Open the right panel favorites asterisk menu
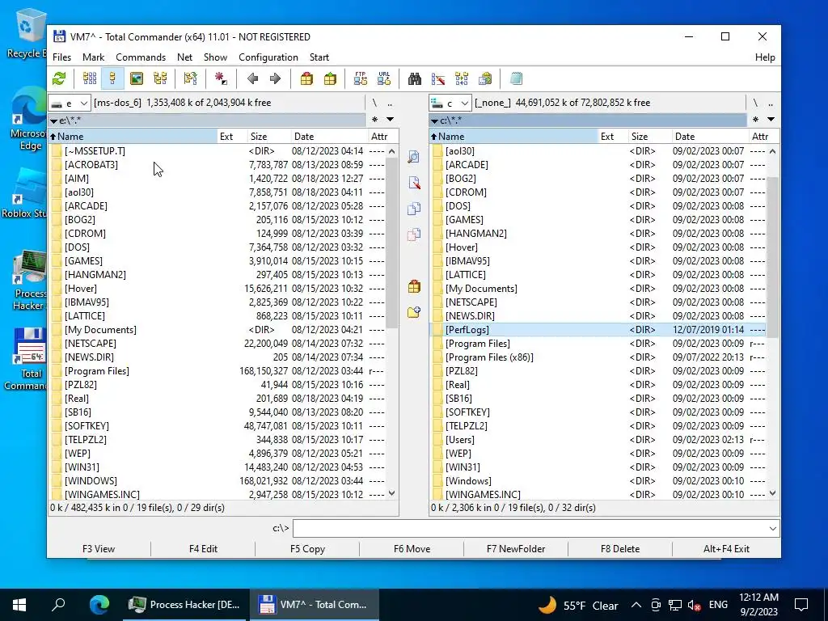 pos(756,120)
